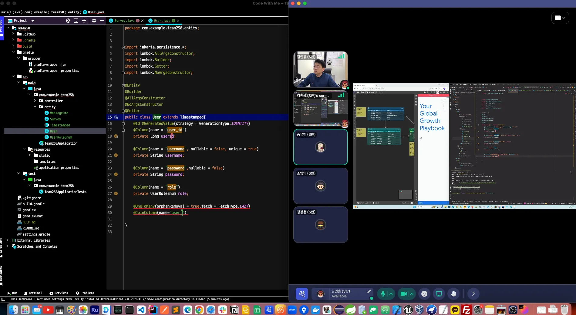The image size is (576, 315).
Task: Open the video layout dropdown at top right
Action: [x=560, y=18]
